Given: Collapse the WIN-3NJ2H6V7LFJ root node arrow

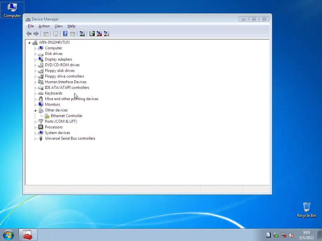Looking at the screenshot, I should [x=29, y=43].
